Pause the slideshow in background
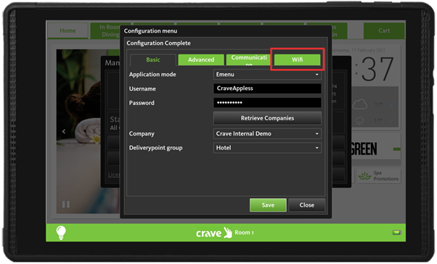 coord(66,205)
